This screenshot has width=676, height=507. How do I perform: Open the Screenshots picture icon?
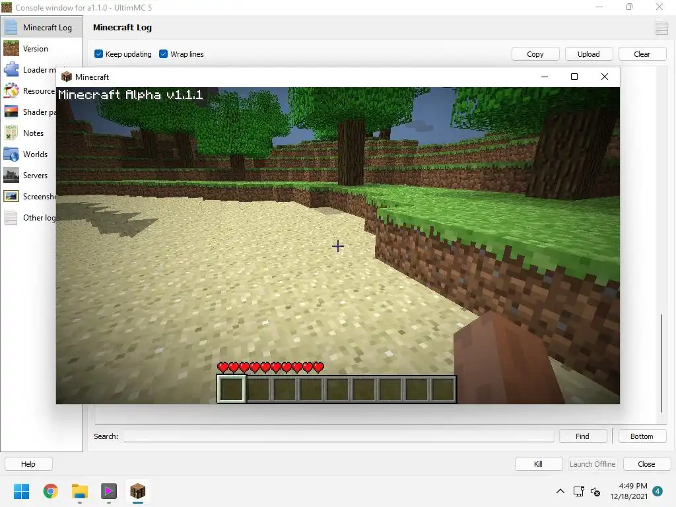11,196
